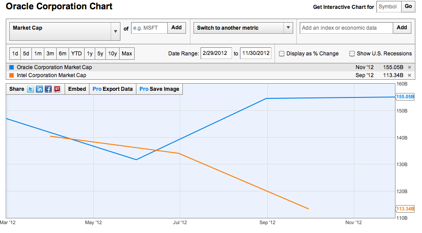This screenshot has width=422, height=233.
Task: Share chart on Twitter icon
Action: coord(31,89)
